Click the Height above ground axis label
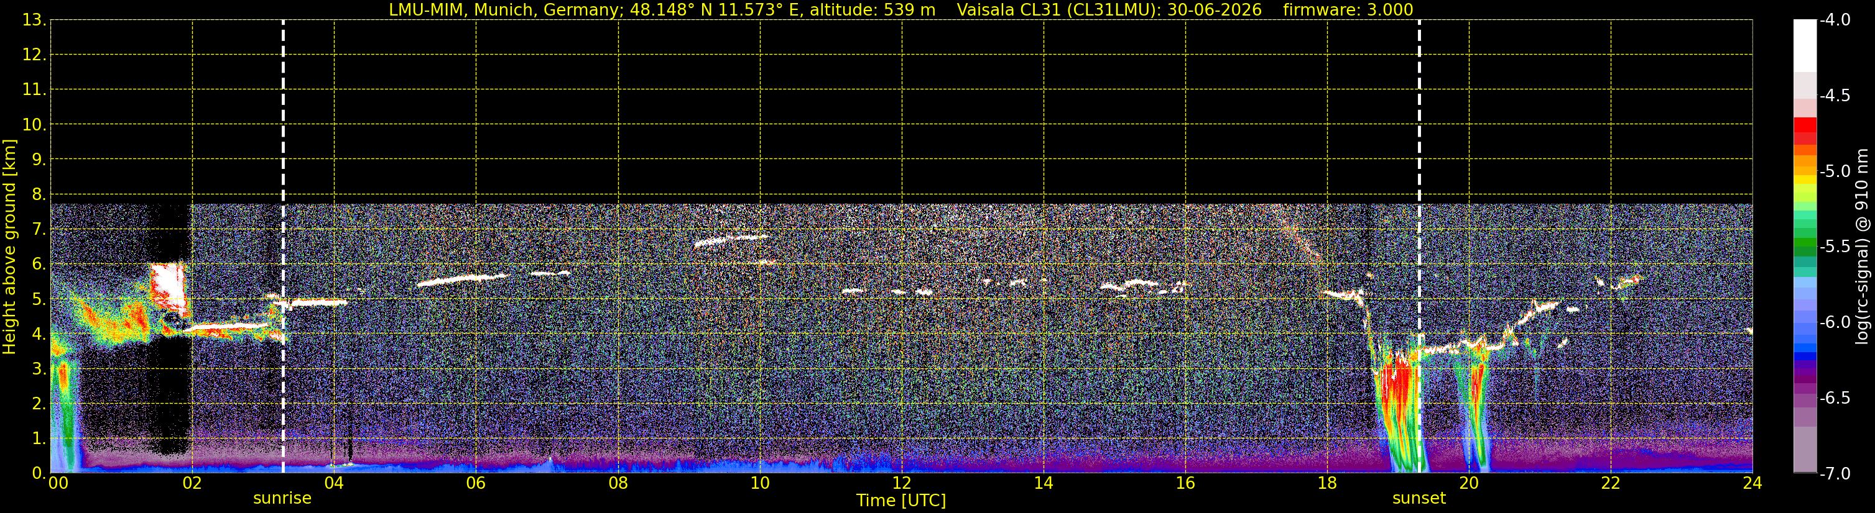 [9, 247]
